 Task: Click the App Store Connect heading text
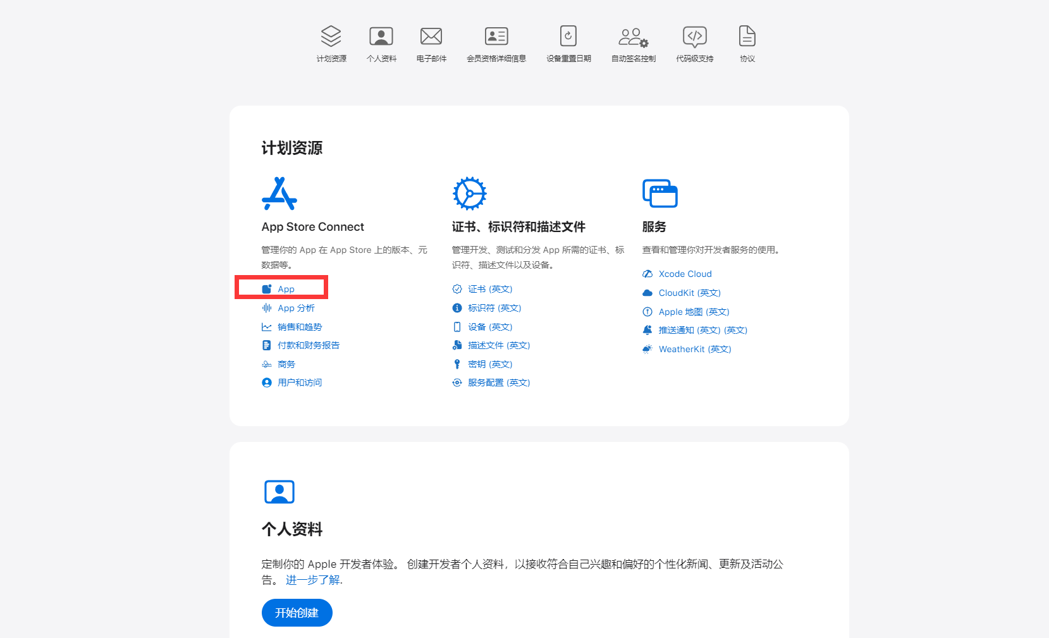point(313,227)
